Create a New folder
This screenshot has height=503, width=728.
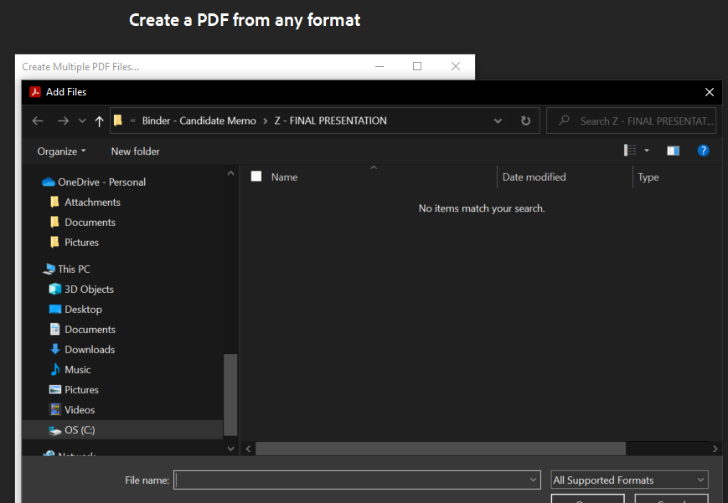135,151
